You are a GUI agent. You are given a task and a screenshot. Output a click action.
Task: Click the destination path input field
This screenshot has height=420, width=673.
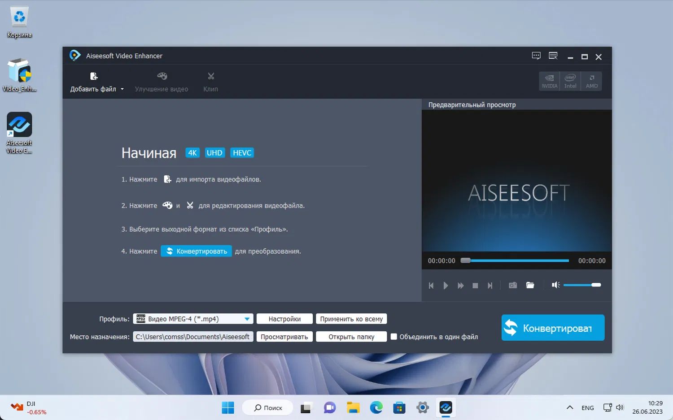(x=193, y=337)
